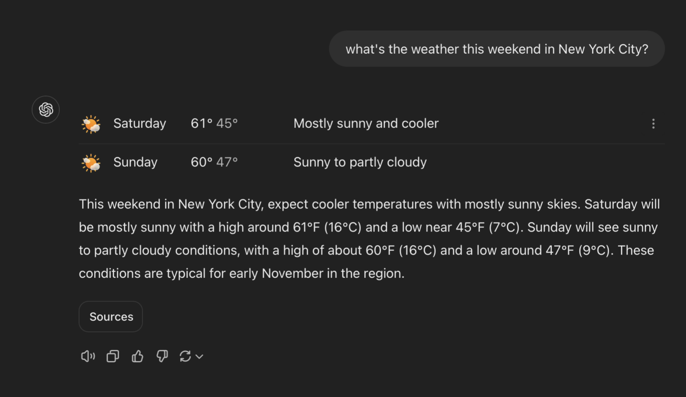The image size is (686, 397).
Task: Open the Sources panel
Action: 110,316
